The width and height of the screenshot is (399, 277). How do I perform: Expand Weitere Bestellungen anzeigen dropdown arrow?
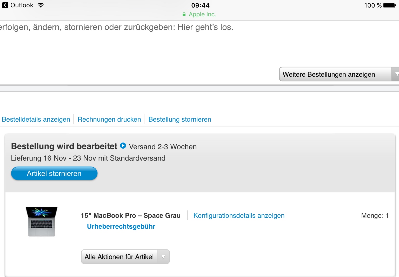[396, 74]
